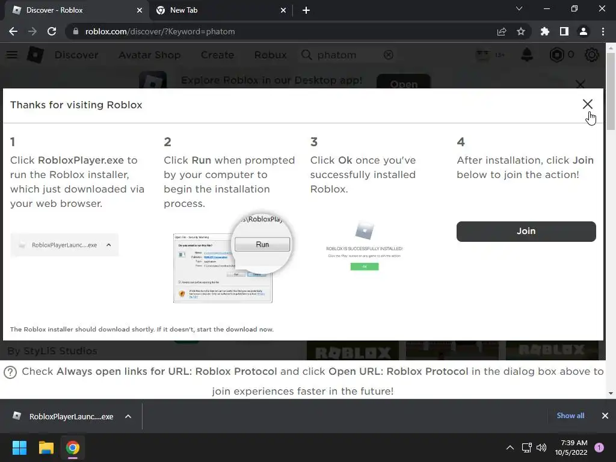Open notification center badge
The height and width of the screenshot is (462, 616).
point(599,448)
